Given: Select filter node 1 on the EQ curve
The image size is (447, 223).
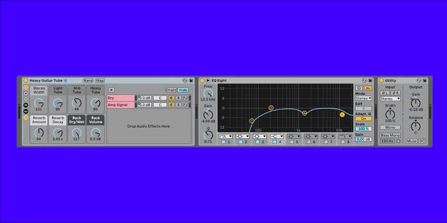Looking at the screenshot, I should (252, 121).
